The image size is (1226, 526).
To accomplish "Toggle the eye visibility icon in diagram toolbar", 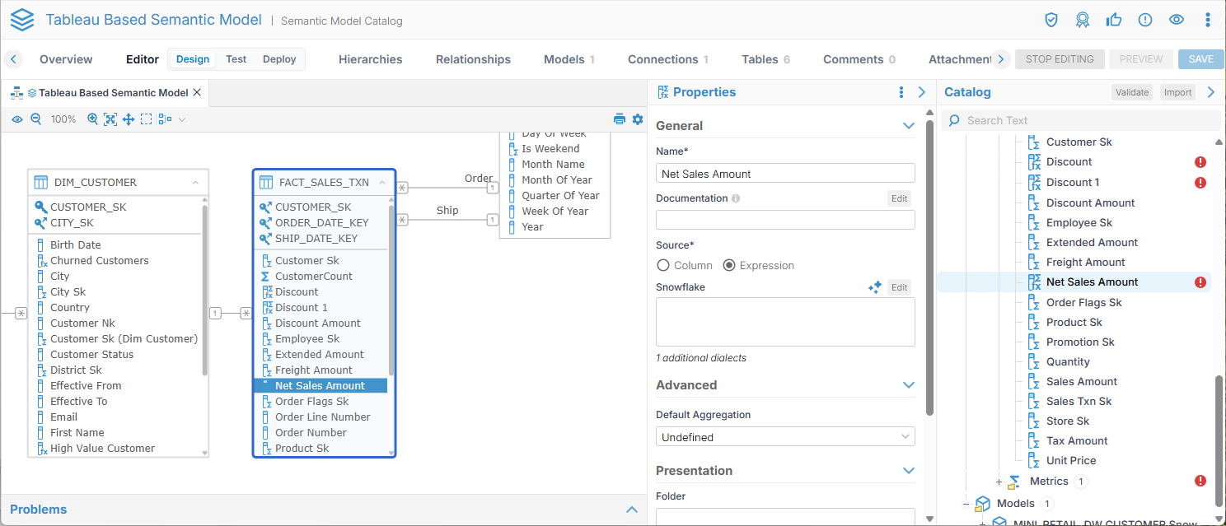I will point(17,119).
